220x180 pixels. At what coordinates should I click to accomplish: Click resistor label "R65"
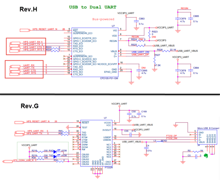60,131
